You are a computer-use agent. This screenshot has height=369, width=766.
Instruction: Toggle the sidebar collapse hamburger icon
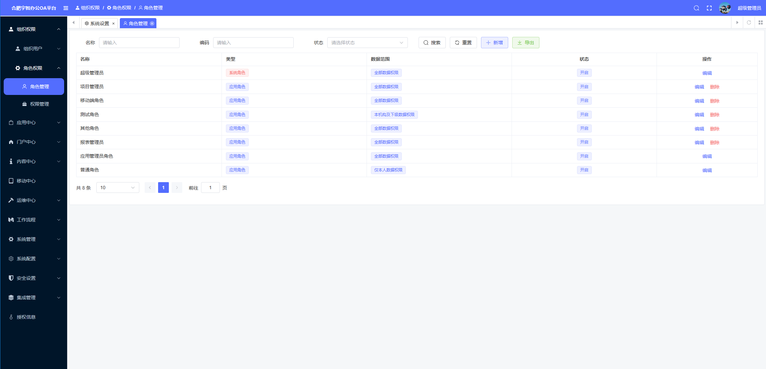[x=66, y=8]
